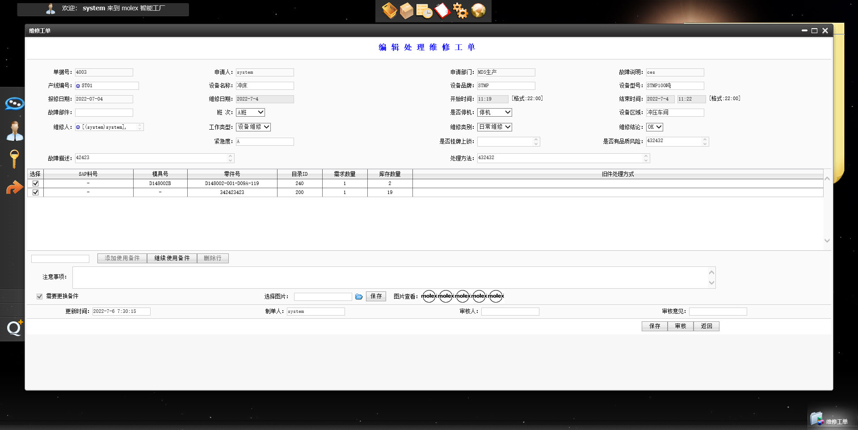The height and width of the screenshot is (430, 858).
Task: Click the 零件号 column header
Action: (232, 174)
